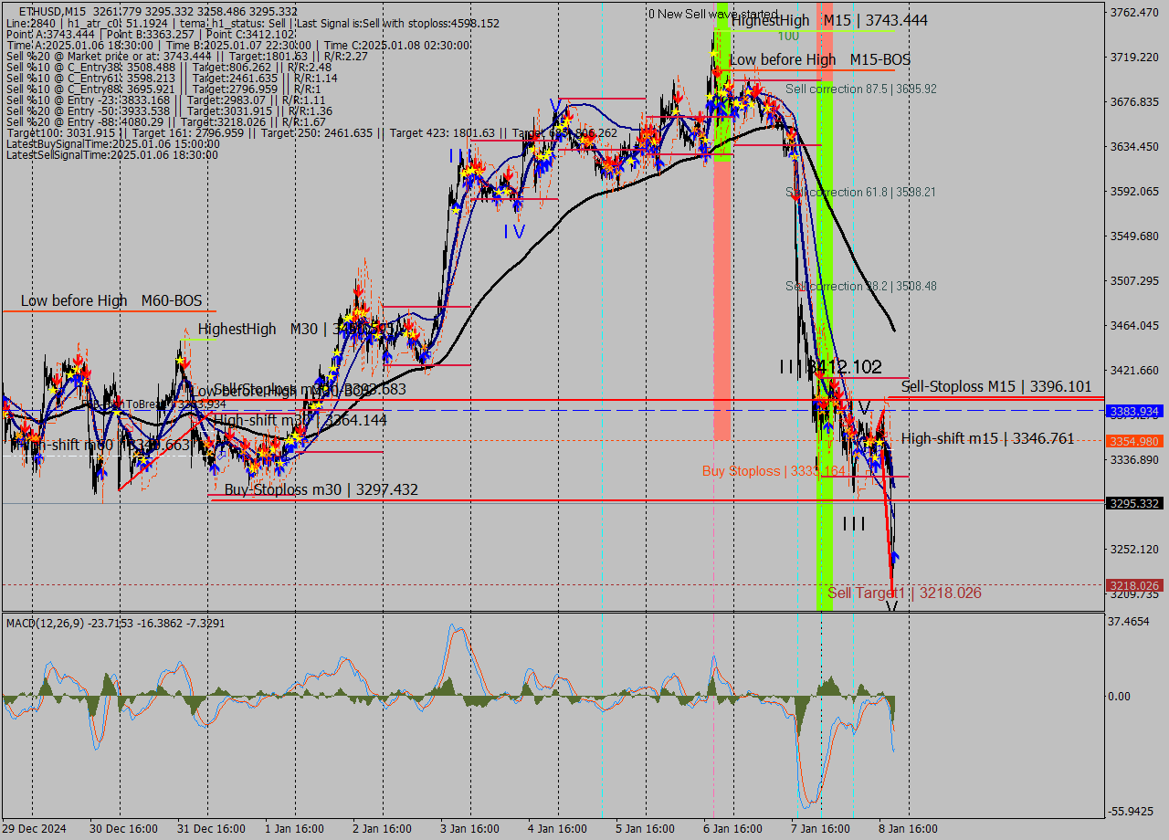This screenshot has height=840, width=1169.
Task: Click the 3252.120 price scale value
Action: click(x=1133, y=550)
